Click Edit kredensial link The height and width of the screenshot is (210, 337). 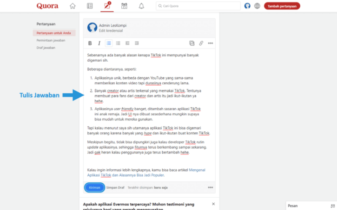pos(111,31)
